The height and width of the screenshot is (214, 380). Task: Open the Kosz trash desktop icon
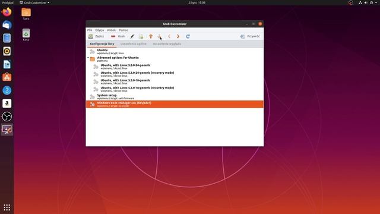pos(26,34)
